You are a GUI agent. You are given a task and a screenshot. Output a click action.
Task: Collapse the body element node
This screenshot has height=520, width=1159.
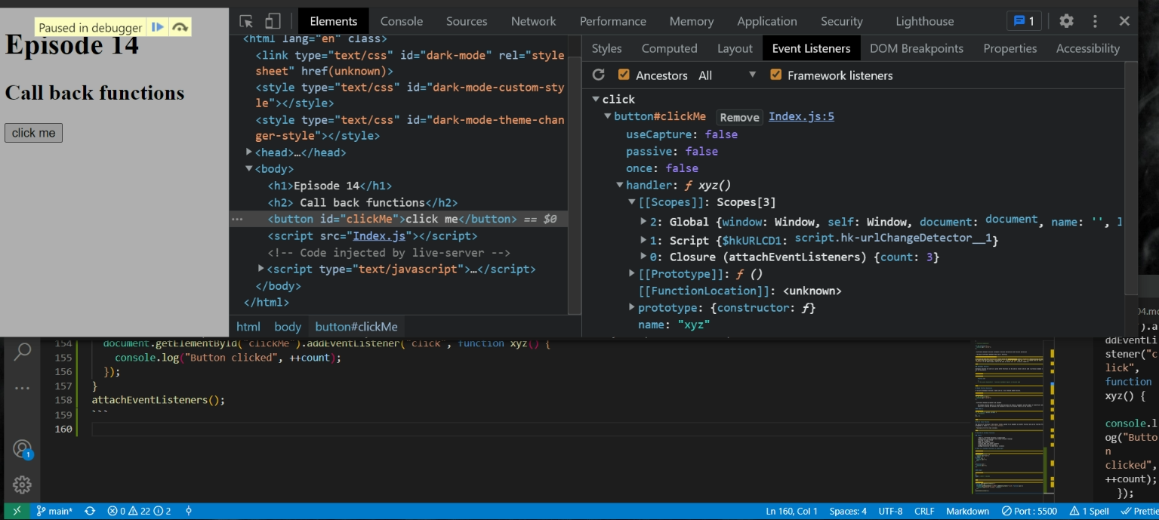tap(249, 169)
